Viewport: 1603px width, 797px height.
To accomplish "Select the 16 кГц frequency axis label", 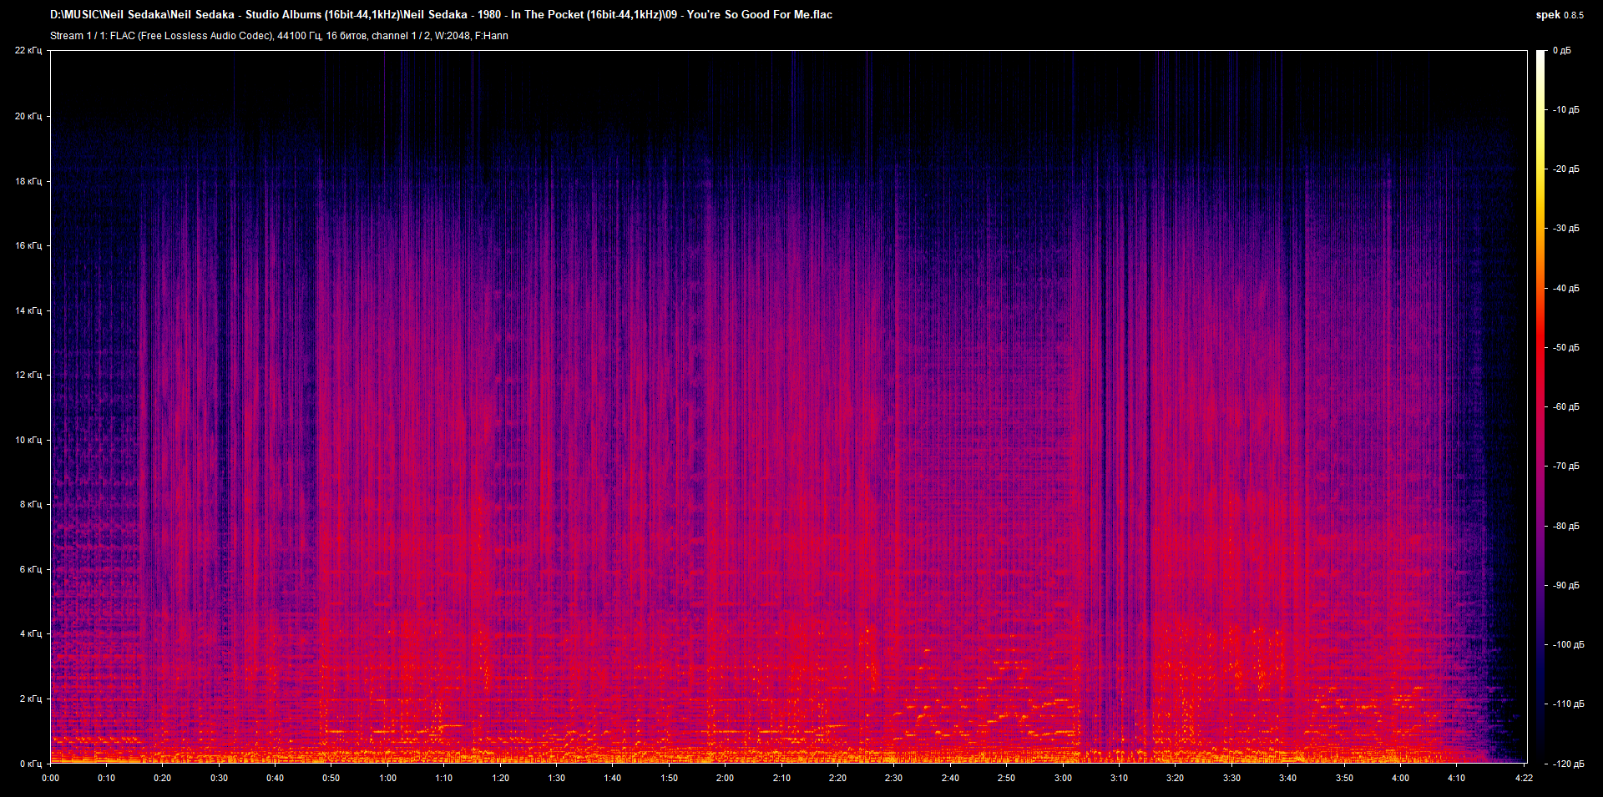I will 28,245.
